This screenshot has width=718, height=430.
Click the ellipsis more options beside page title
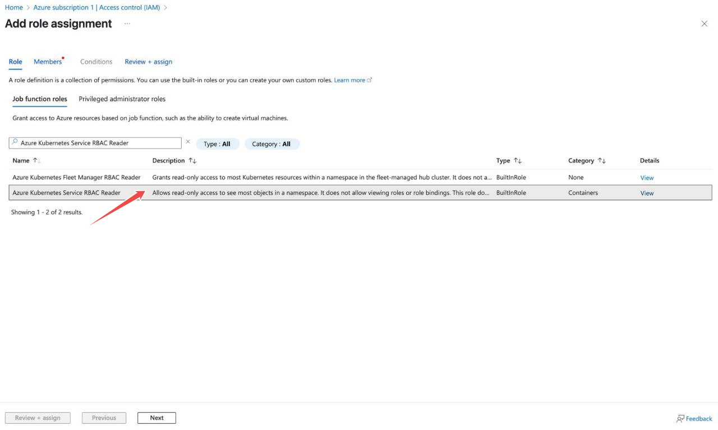point(127,24)
